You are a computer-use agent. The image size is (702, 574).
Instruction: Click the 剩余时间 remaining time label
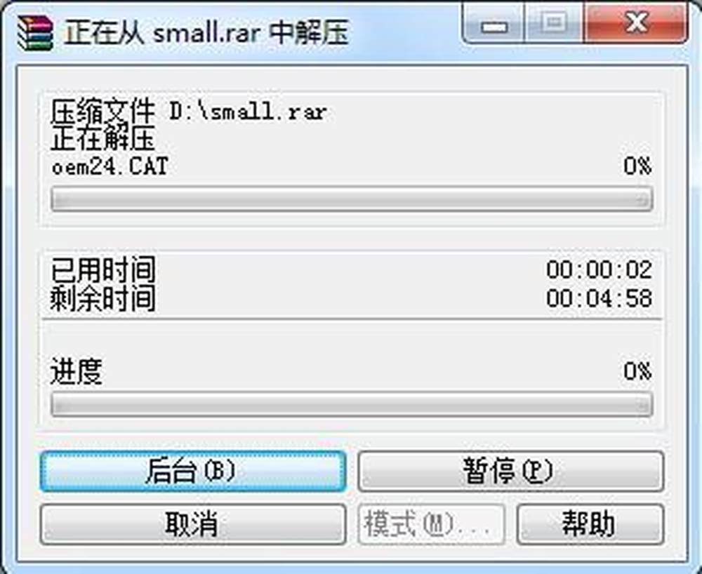103,298
